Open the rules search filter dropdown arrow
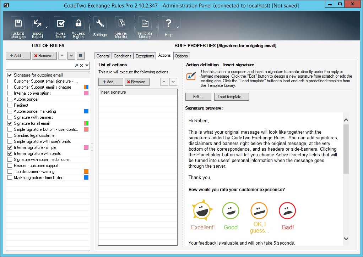Image resolution: width=363 pixels, height=257 pixels. 87,66
